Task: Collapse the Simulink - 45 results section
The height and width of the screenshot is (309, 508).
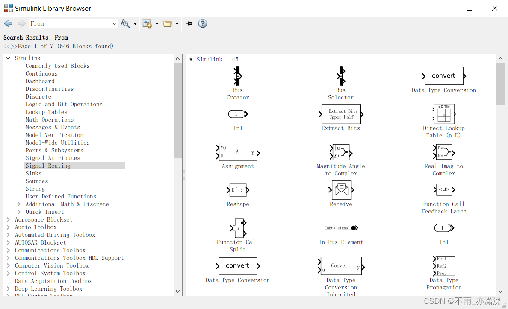Action: tap(191, 59)
